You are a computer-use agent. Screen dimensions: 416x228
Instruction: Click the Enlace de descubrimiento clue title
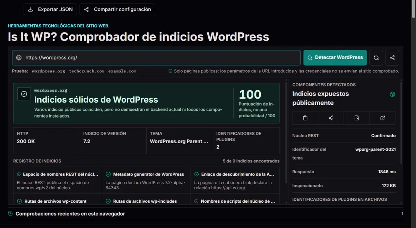point(238,174)
